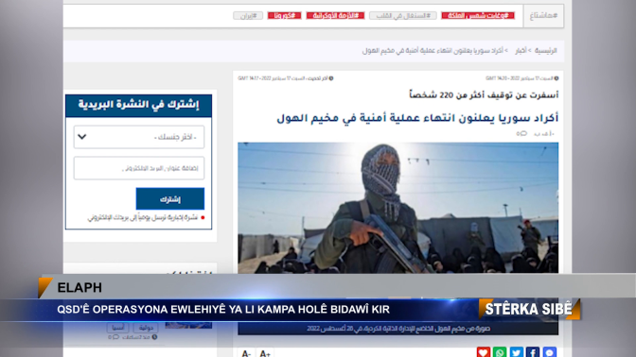Share article on Facebook
Image resolution: width=636 pixels, height=357 pixels.
click(533, 352)
